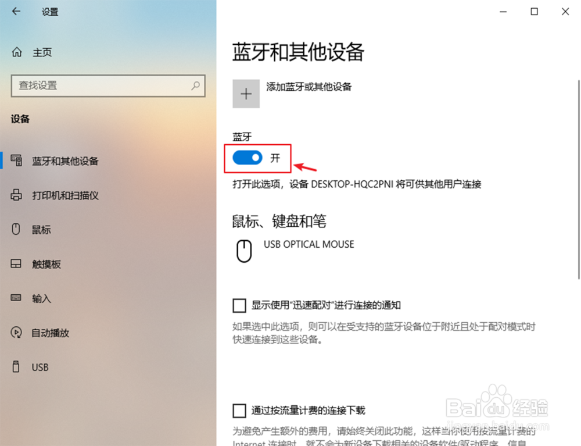The height and width of the screenshot is (446, 581).
Task: Click the keyboard icon for 输入
Action: [16, 298]
